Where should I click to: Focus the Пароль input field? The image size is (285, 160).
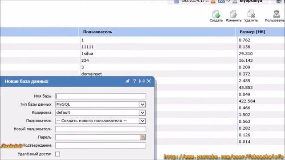pyautogui.click(x=98, y=137)
